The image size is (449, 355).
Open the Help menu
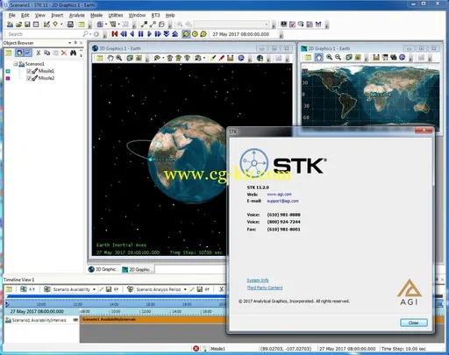(x=170, y=15)
